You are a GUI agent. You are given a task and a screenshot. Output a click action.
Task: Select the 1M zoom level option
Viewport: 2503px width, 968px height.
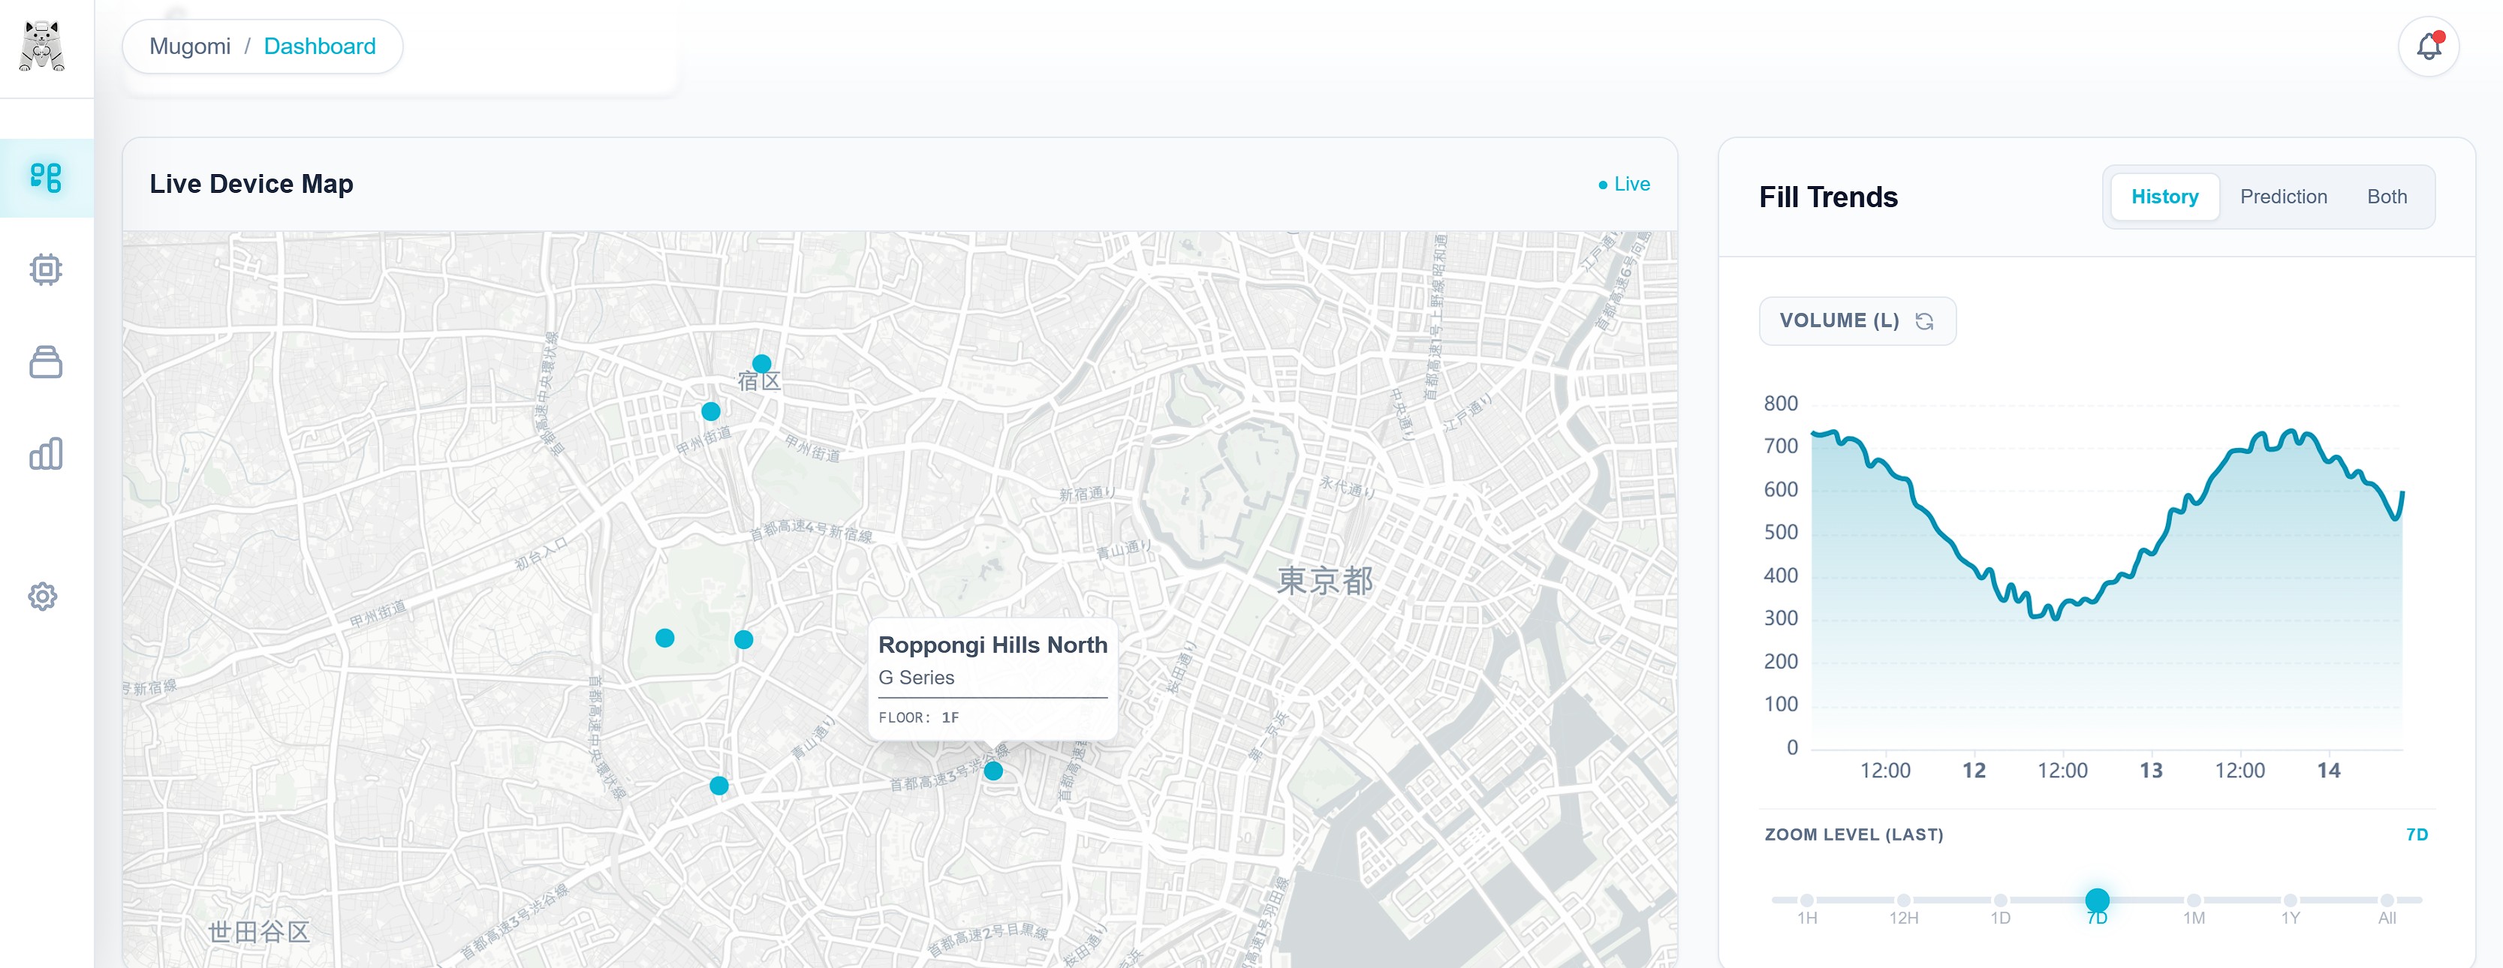click(2193, 899)
